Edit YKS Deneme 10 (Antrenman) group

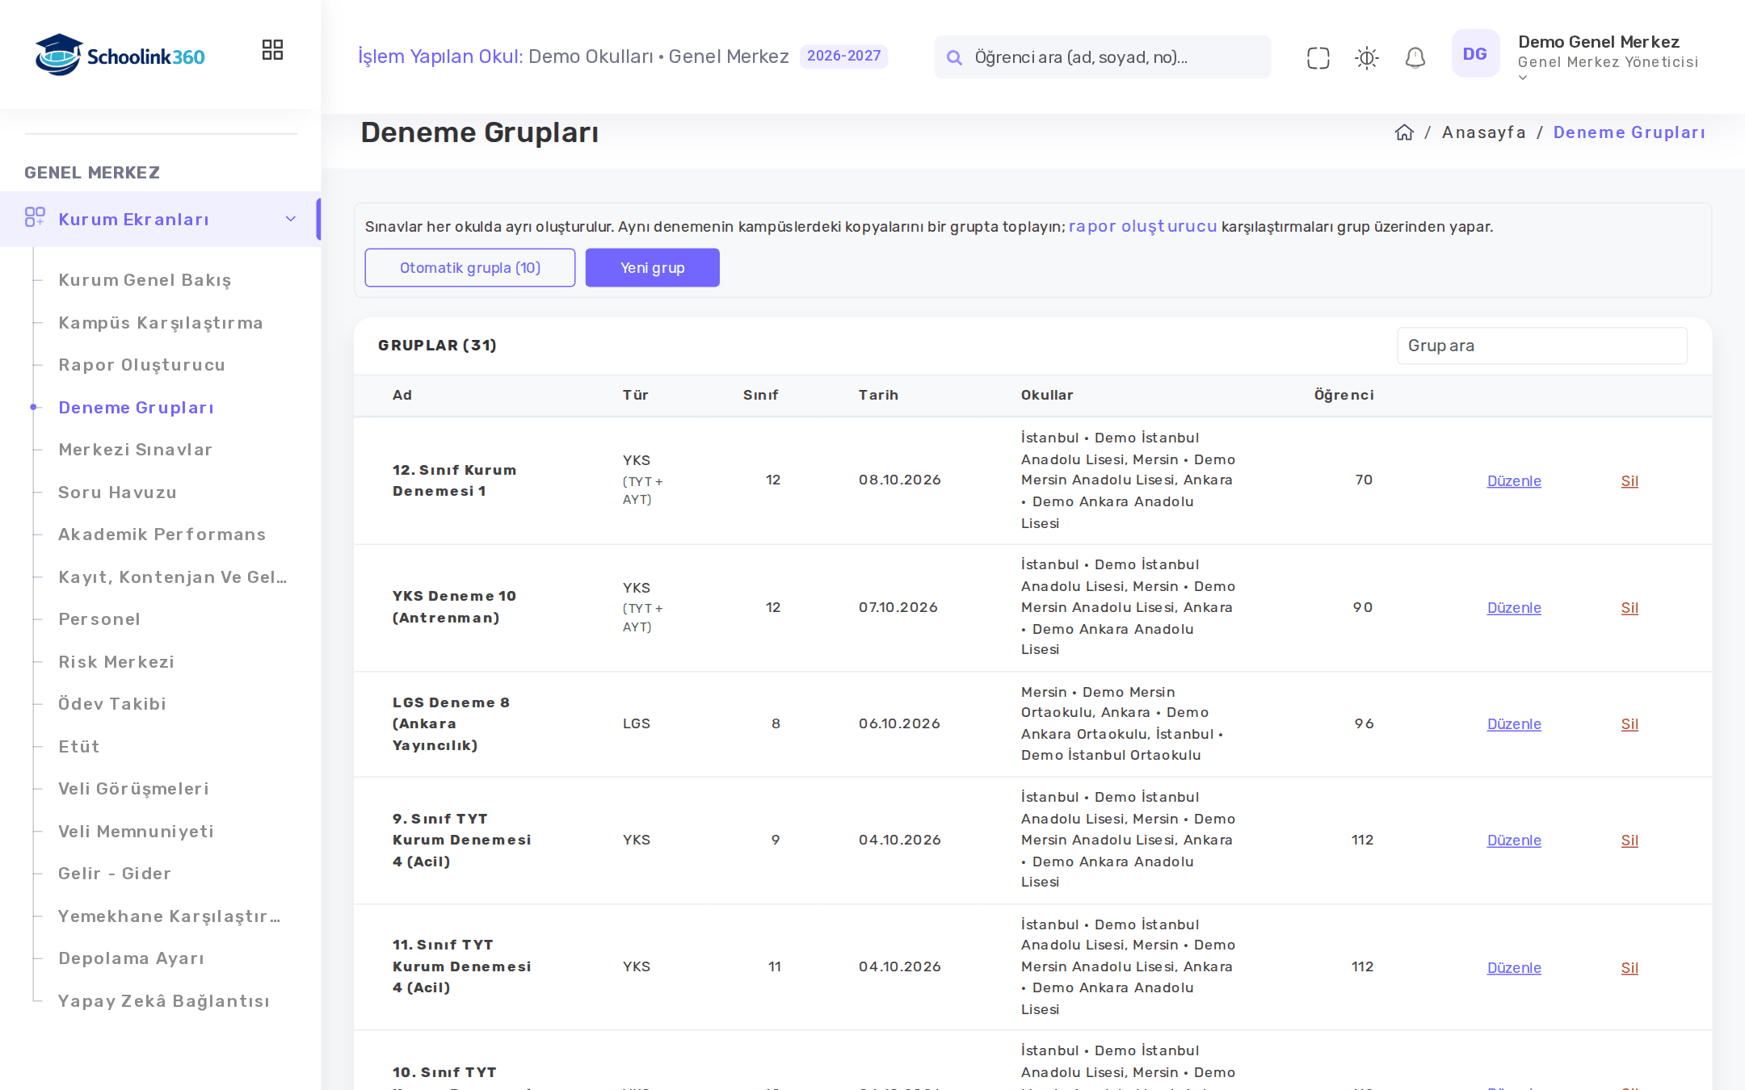(1514, 608)
